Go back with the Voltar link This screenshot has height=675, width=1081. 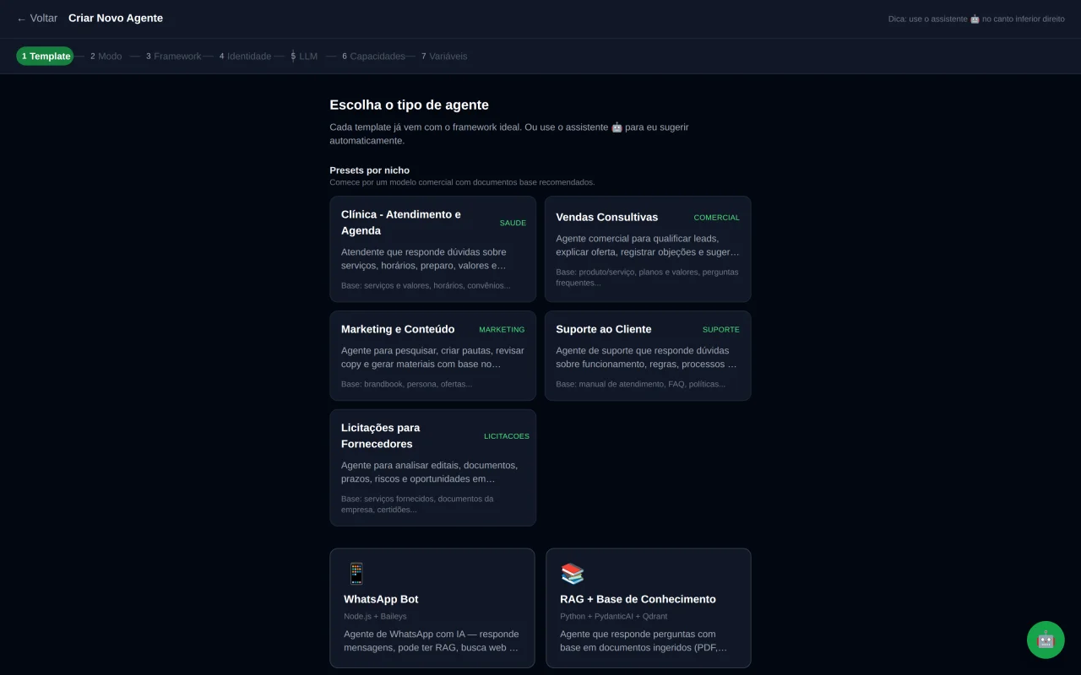pos(37,19)
